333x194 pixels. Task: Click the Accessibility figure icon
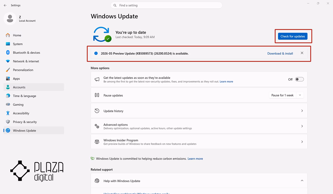pos(8,113)
